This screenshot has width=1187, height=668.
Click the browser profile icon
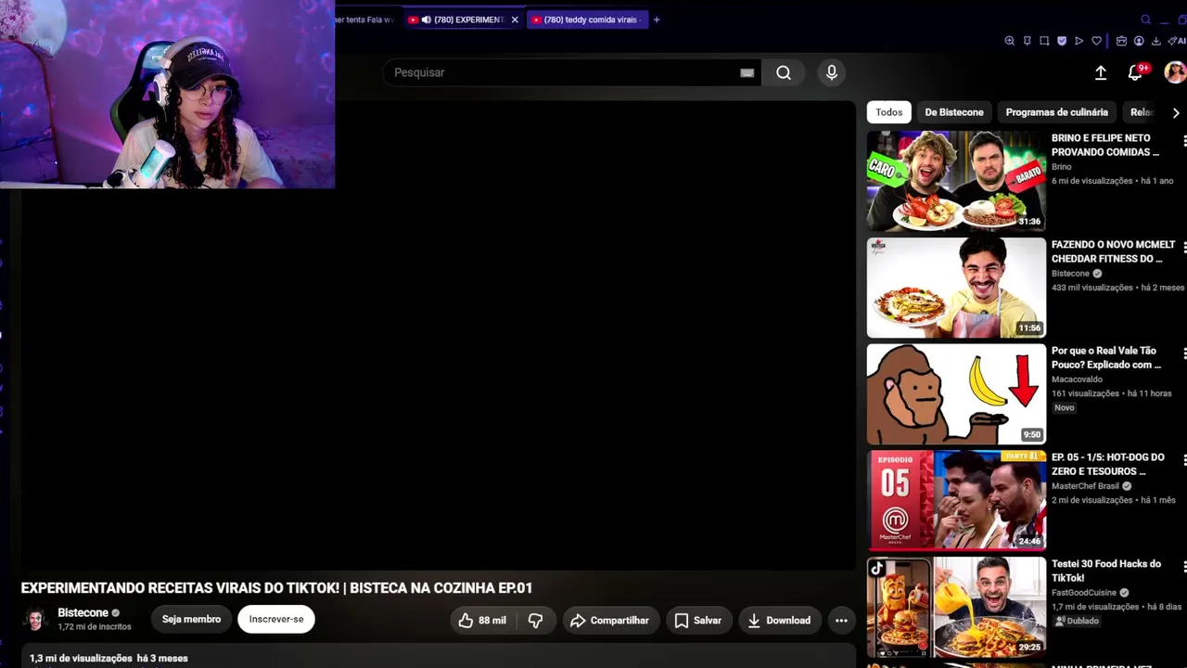1139,41
